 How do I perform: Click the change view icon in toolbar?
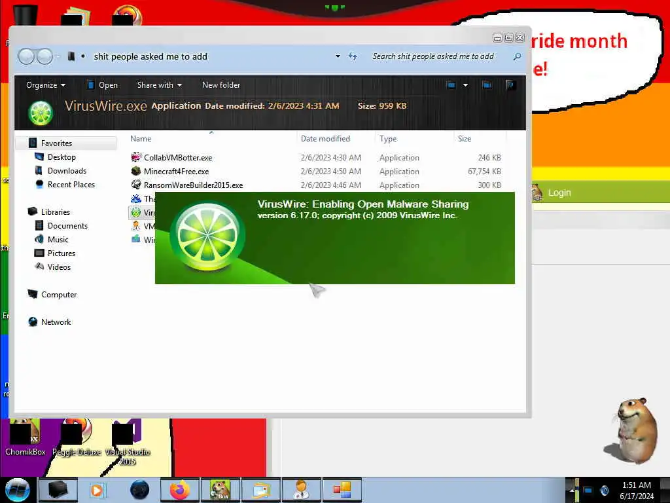point(451,84)
